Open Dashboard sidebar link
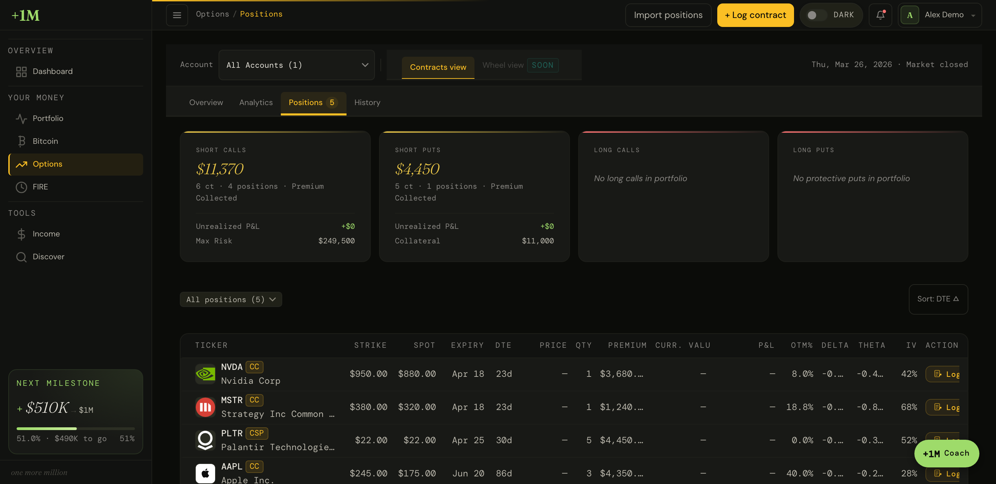996x484 pixels. click(x=76, y=72)
